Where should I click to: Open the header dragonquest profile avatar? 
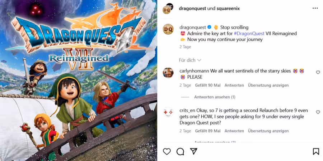[x=168, y=9]
